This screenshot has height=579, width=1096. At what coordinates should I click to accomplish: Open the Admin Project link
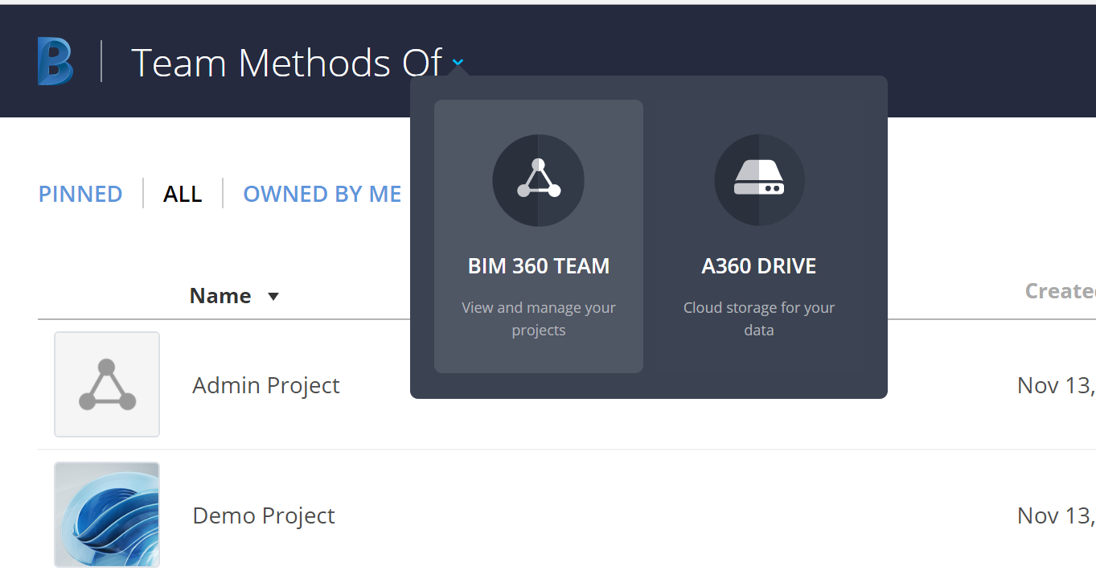265,385
